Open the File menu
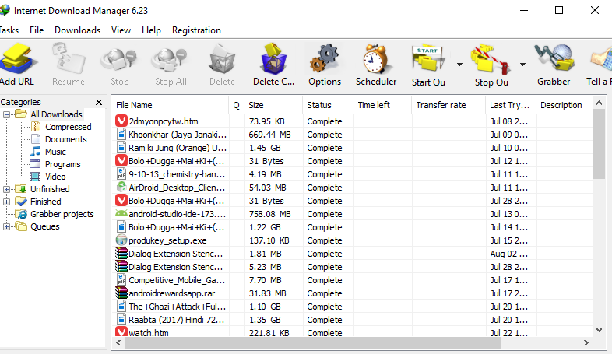The height and width of the screenshot is (354, 612). [37, 30]
